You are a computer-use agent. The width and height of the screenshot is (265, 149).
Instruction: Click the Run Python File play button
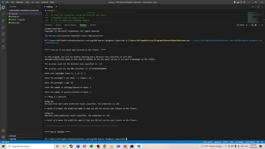(x=253, y=7)
